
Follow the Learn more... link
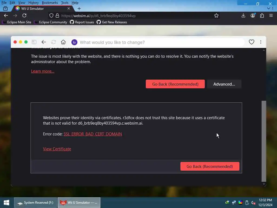pyautogui.click(x=43, y=71)
